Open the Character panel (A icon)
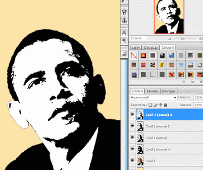This screenshot has width=203, height=170. coord(124,33)
